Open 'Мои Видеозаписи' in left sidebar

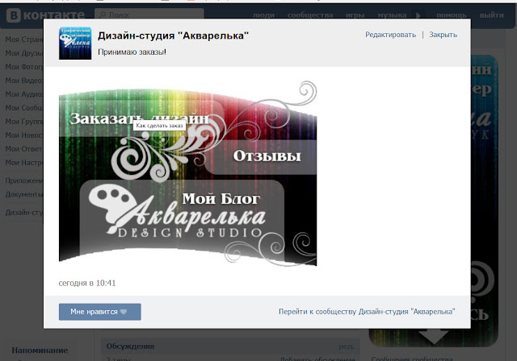point(24,81)
